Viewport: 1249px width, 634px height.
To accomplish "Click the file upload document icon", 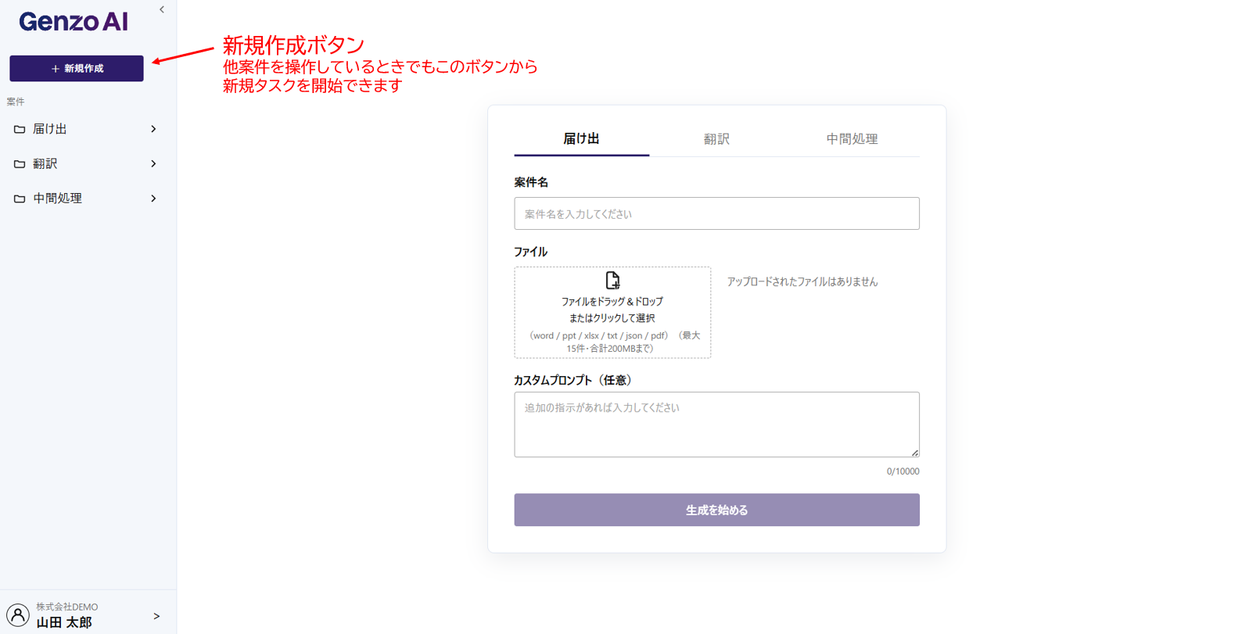I will 612,281.
